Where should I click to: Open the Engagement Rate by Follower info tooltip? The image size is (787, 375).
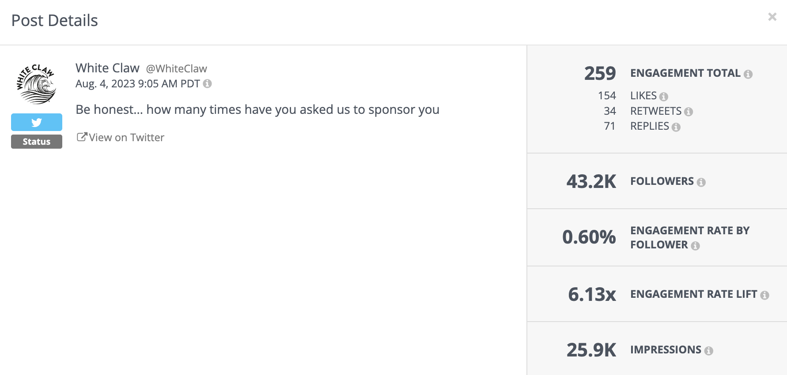pyautogui.click(x=697, y=245)
